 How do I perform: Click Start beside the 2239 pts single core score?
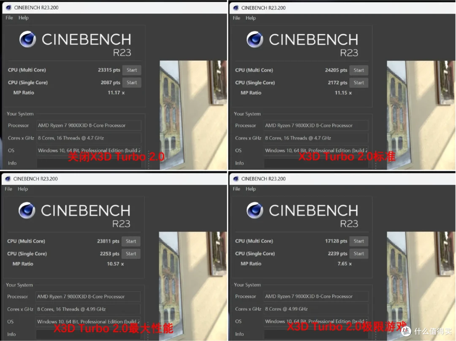coord(359,254)
